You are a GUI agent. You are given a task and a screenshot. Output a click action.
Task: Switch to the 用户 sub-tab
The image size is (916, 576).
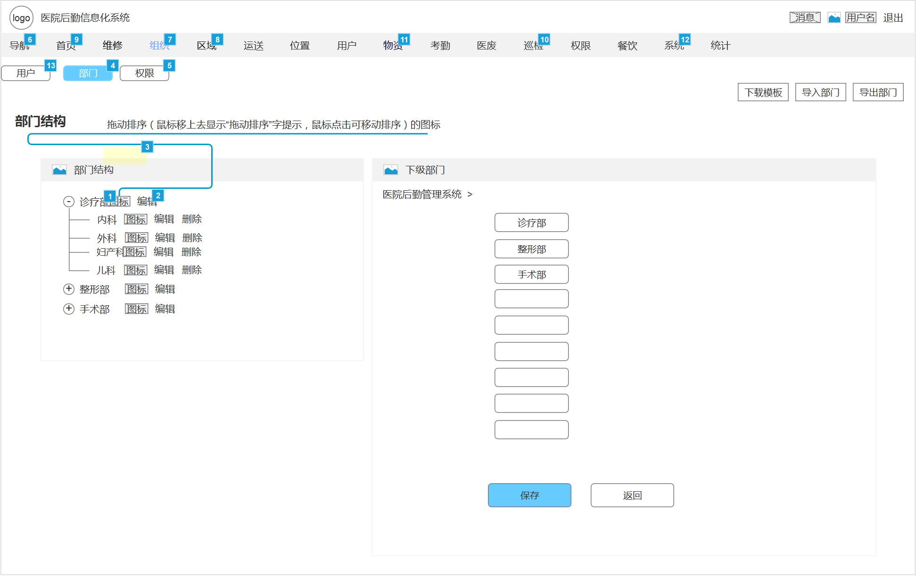[x=26, y=73]
